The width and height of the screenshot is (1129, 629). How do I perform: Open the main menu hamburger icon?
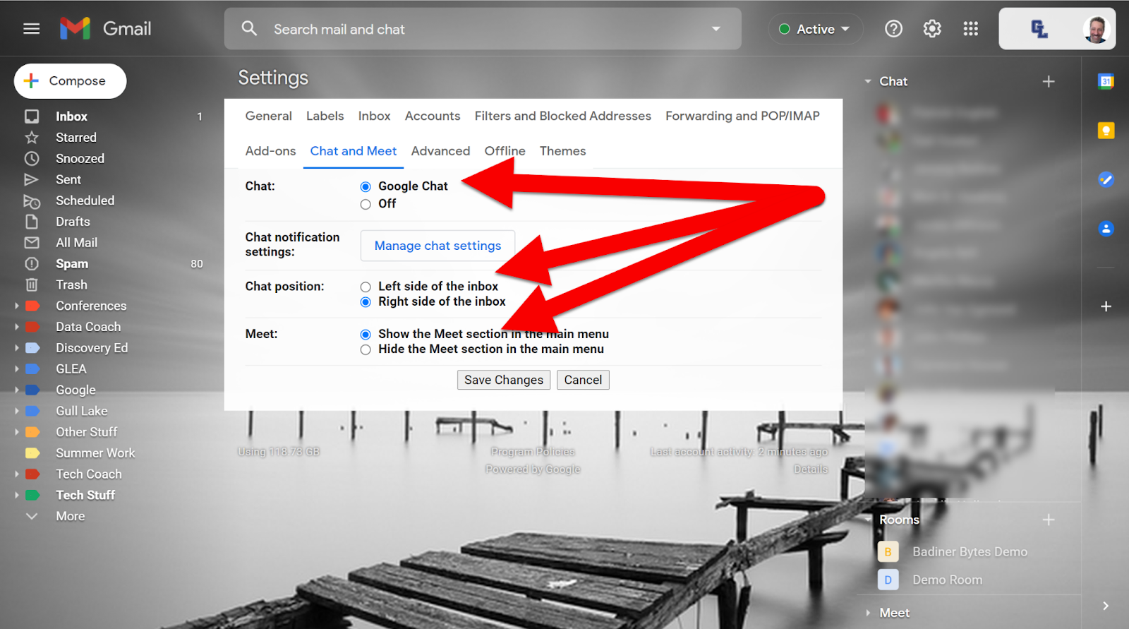coord(31,29)
